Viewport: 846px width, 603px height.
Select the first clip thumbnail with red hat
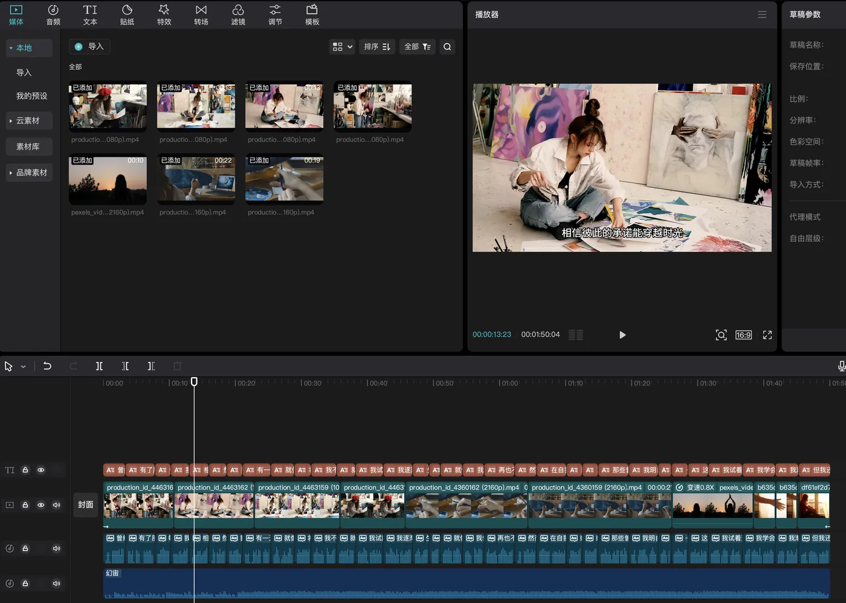(x=108, y=106)
